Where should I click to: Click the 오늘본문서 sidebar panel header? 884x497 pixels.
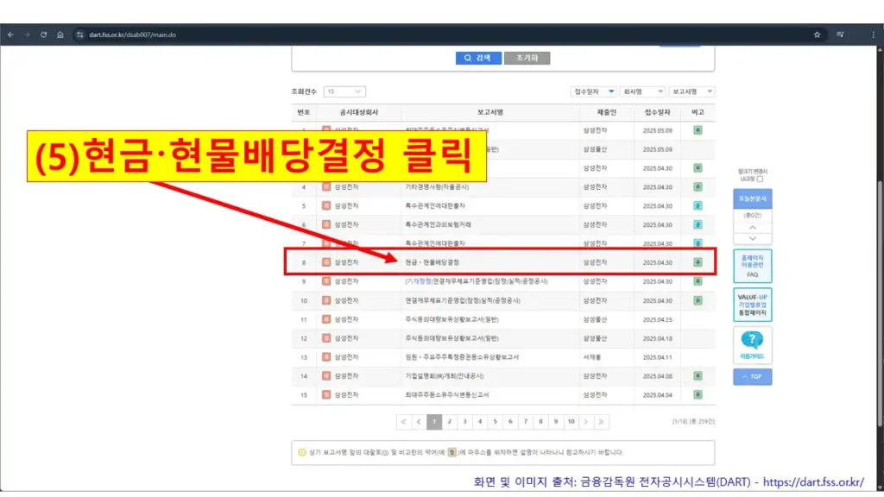click(x=753, y=199)
